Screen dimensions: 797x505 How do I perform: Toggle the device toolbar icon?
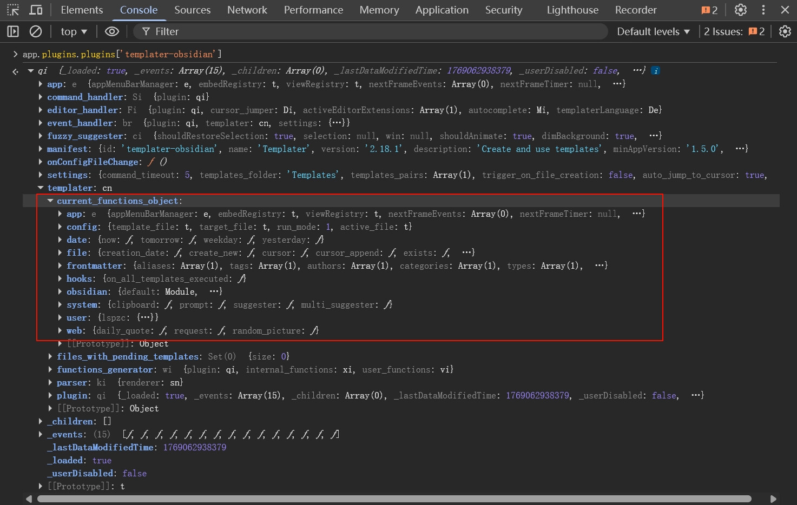click(x=36, y=10)
